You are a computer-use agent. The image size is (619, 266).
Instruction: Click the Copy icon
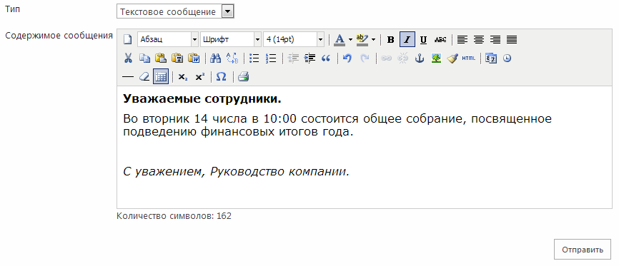pos(144,58)
